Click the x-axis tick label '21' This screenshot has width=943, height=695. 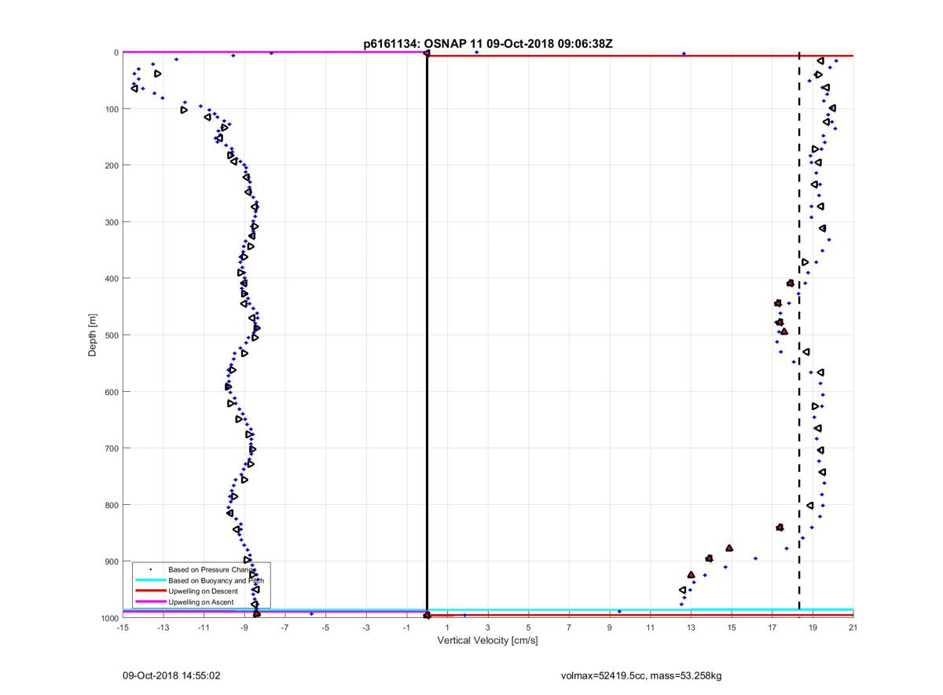pyautogui.click(x=853, y=627)
